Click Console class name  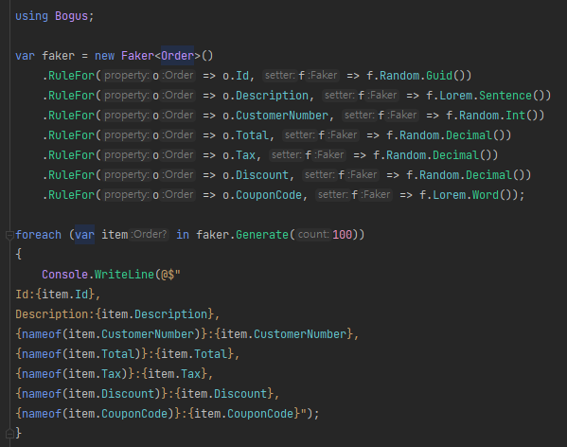[64, 275]
